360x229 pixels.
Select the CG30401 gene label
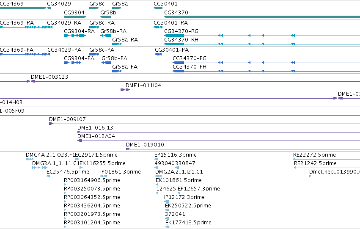[165, 4]
